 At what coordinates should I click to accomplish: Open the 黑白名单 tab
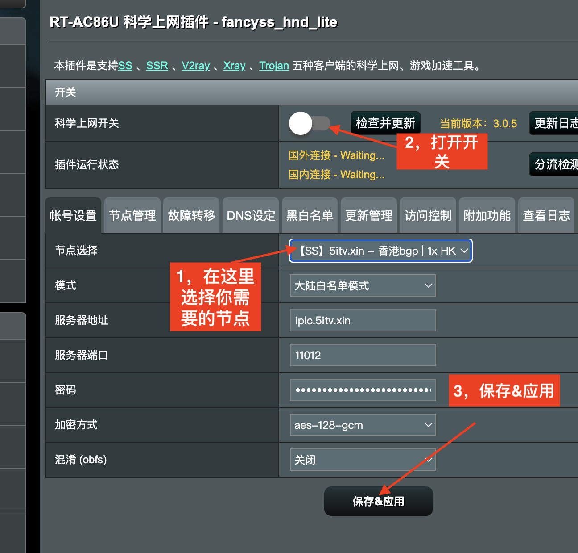click(x=310, y=216)
